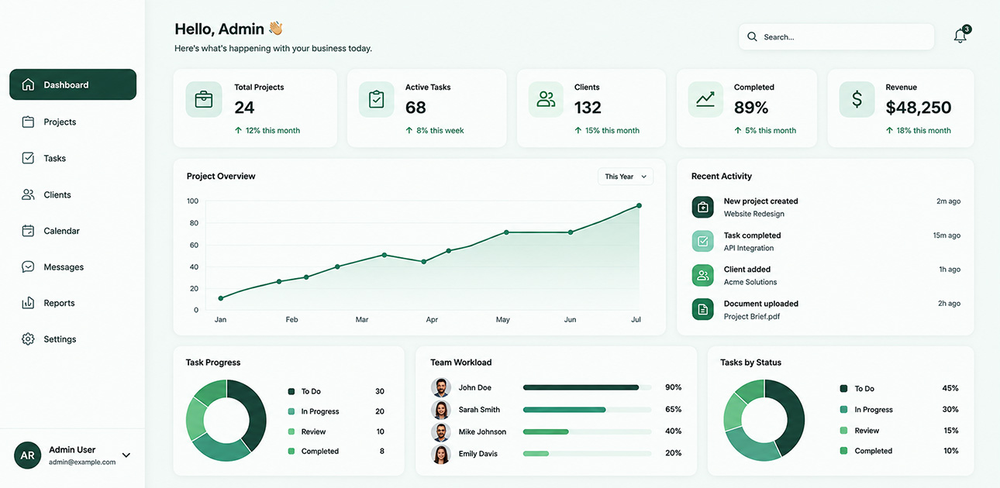Click the "Project Overview" heading
The image size is (1000, 488).
point(221,177)
